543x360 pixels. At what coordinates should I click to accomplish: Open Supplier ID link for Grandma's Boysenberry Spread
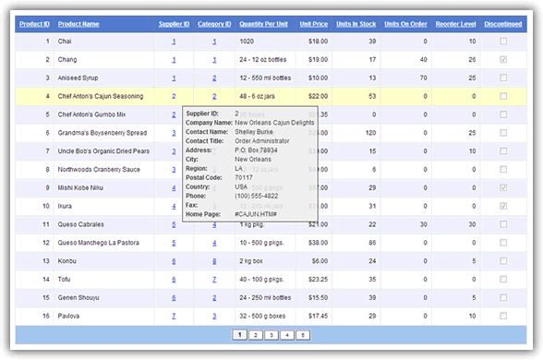(x=174, y=133)
